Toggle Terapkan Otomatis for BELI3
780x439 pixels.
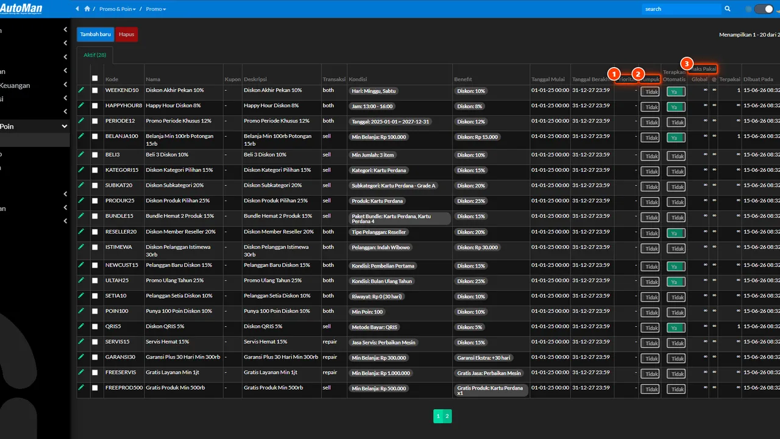coord(676,157)
